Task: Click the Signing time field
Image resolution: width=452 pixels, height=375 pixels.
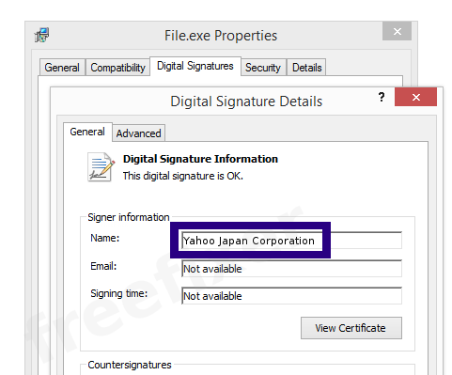Action: click(291, 296)
